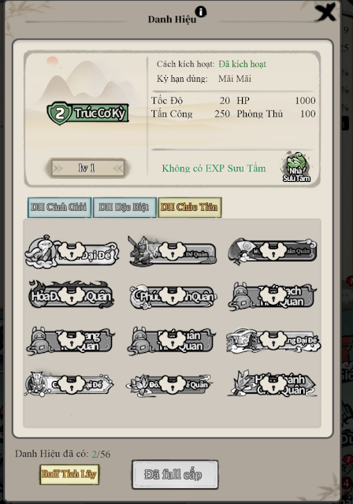Select the locked Hỏa Đức Quân title badge
353x504 pixels.
point(72,295)
